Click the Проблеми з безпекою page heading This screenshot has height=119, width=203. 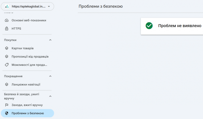101,6
